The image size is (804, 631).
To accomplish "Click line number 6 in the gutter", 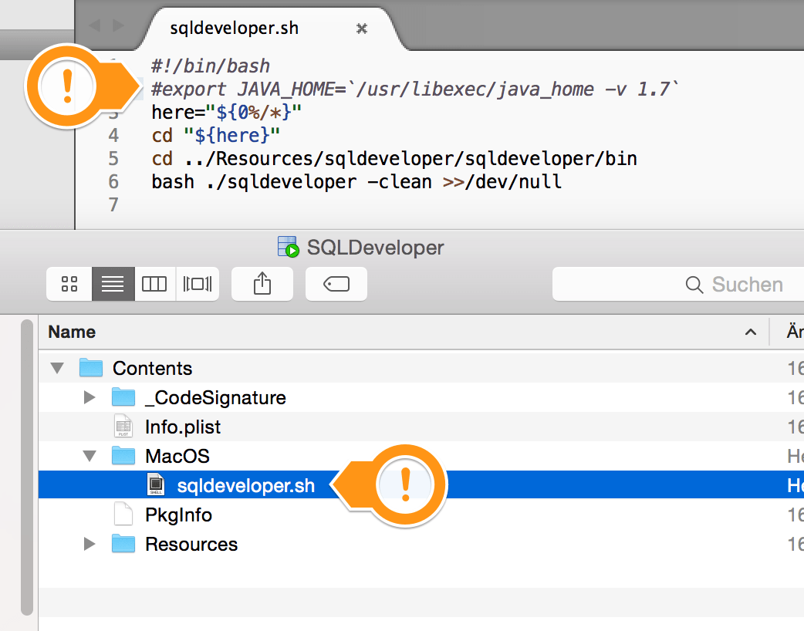I will pos(114,181).
